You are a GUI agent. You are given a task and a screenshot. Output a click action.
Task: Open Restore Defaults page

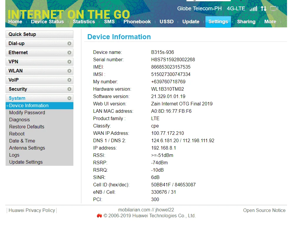pos(27,127)
